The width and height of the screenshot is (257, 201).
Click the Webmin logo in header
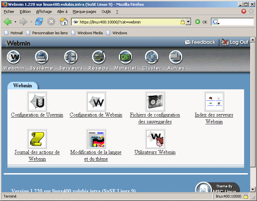click(17, 43)
